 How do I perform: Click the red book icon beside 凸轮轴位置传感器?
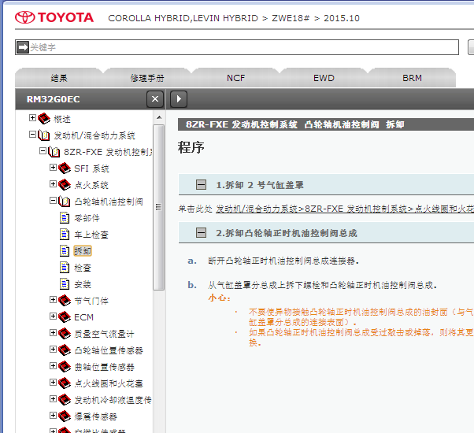(65, 350)
